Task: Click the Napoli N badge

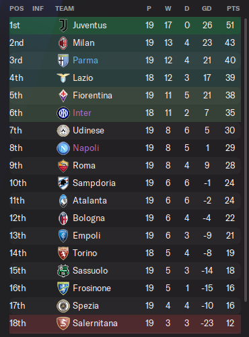Action: 63,148
